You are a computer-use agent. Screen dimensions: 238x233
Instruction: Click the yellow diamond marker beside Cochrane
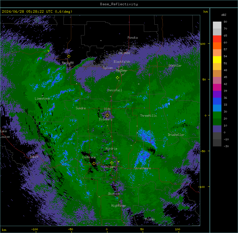click(x=94, y=164)
